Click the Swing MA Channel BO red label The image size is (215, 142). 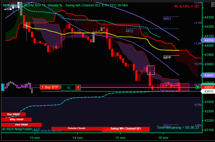click(x=126, y=129)
